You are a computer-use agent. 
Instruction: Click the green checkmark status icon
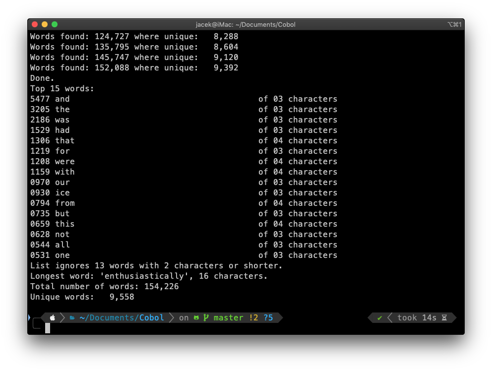pyautogui.click(x=380, y=318)
